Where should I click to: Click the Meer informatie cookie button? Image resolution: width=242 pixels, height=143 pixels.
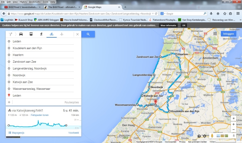(x=168, y=26)
